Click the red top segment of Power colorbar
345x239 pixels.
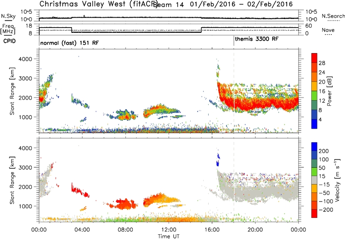click(314, 58)
